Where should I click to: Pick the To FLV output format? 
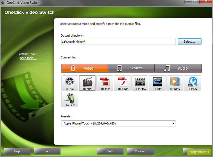(105, 83)
